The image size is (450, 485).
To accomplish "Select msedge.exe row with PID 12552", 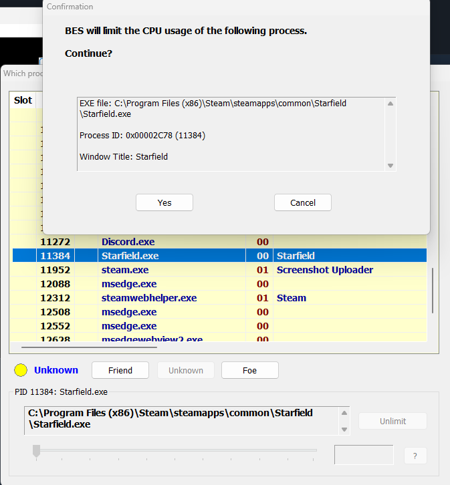I will coord(219,326).
